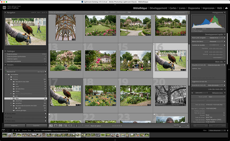Collapse the Histogramme panel
Viewport: 230px width, 141px height.
point(225,12)
